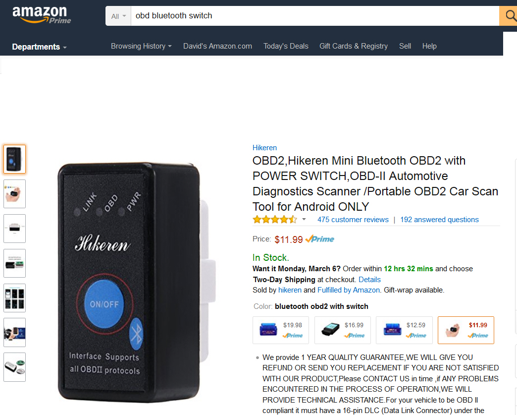Choose the $16.99 black scanner color option
The width and height of the screenshot is (517, 415).
click(343, 330)
